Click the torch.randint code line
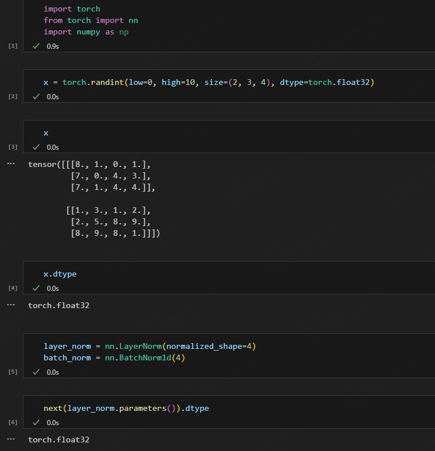The height and width of the screenshot is (451, 435). coord(209,83)
